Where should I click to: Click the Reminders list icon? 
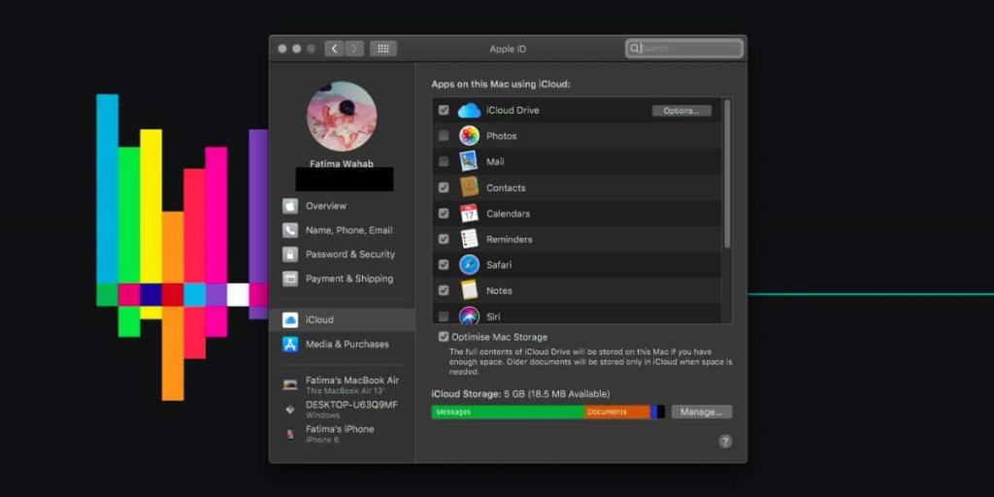pyautogui.click(x=469, y=239)
